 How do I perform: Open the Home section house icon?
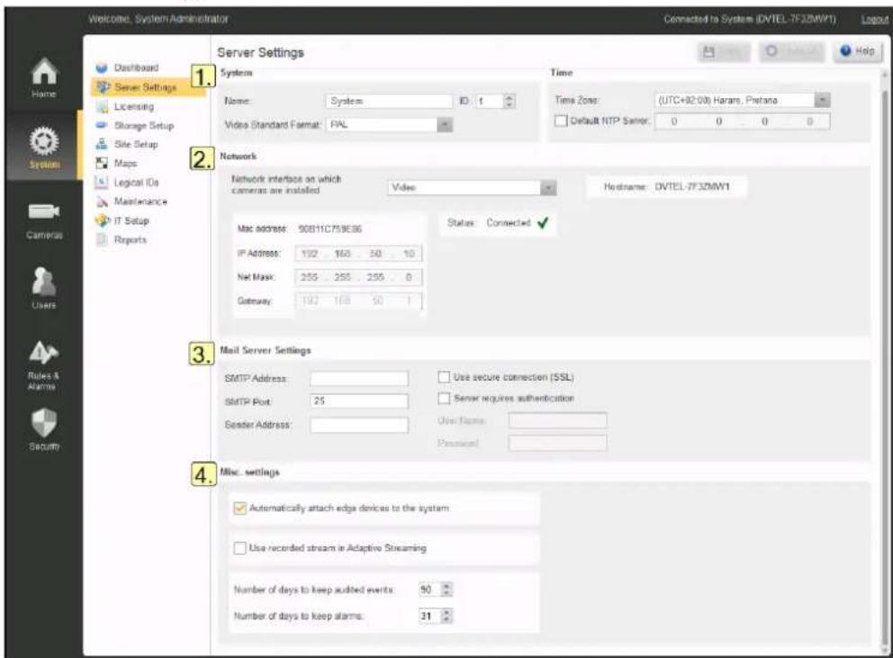[x=44, y=71]
